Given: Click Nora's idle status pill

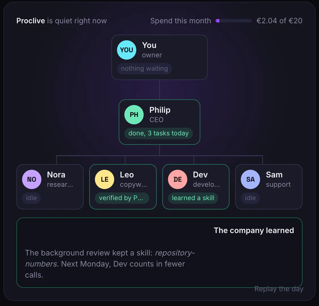Looking at the screenshot, I should pyautogui.click(x=31, y=198).
